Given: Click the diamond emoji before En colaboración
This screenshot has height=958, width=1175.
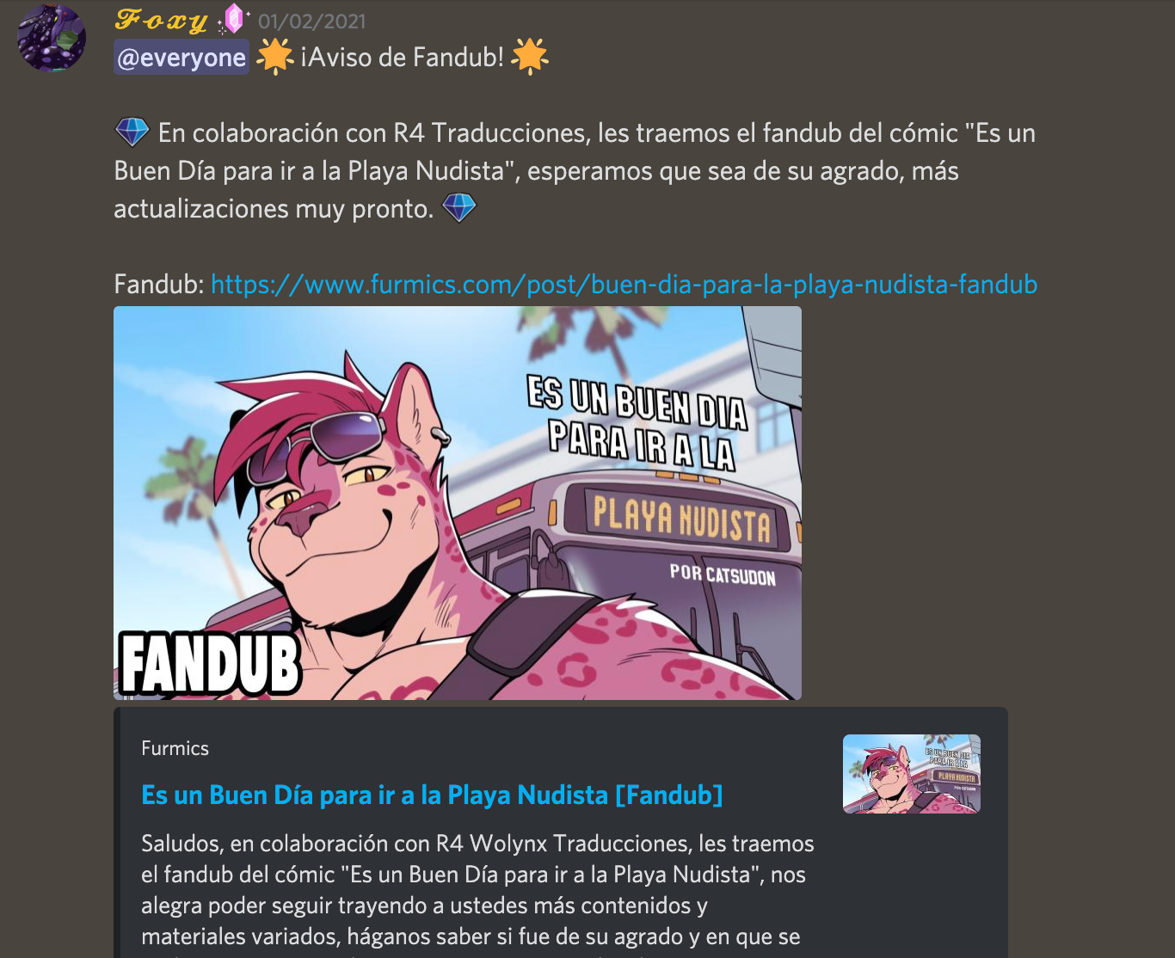Looking at the screenshot, I should [132, 132].
